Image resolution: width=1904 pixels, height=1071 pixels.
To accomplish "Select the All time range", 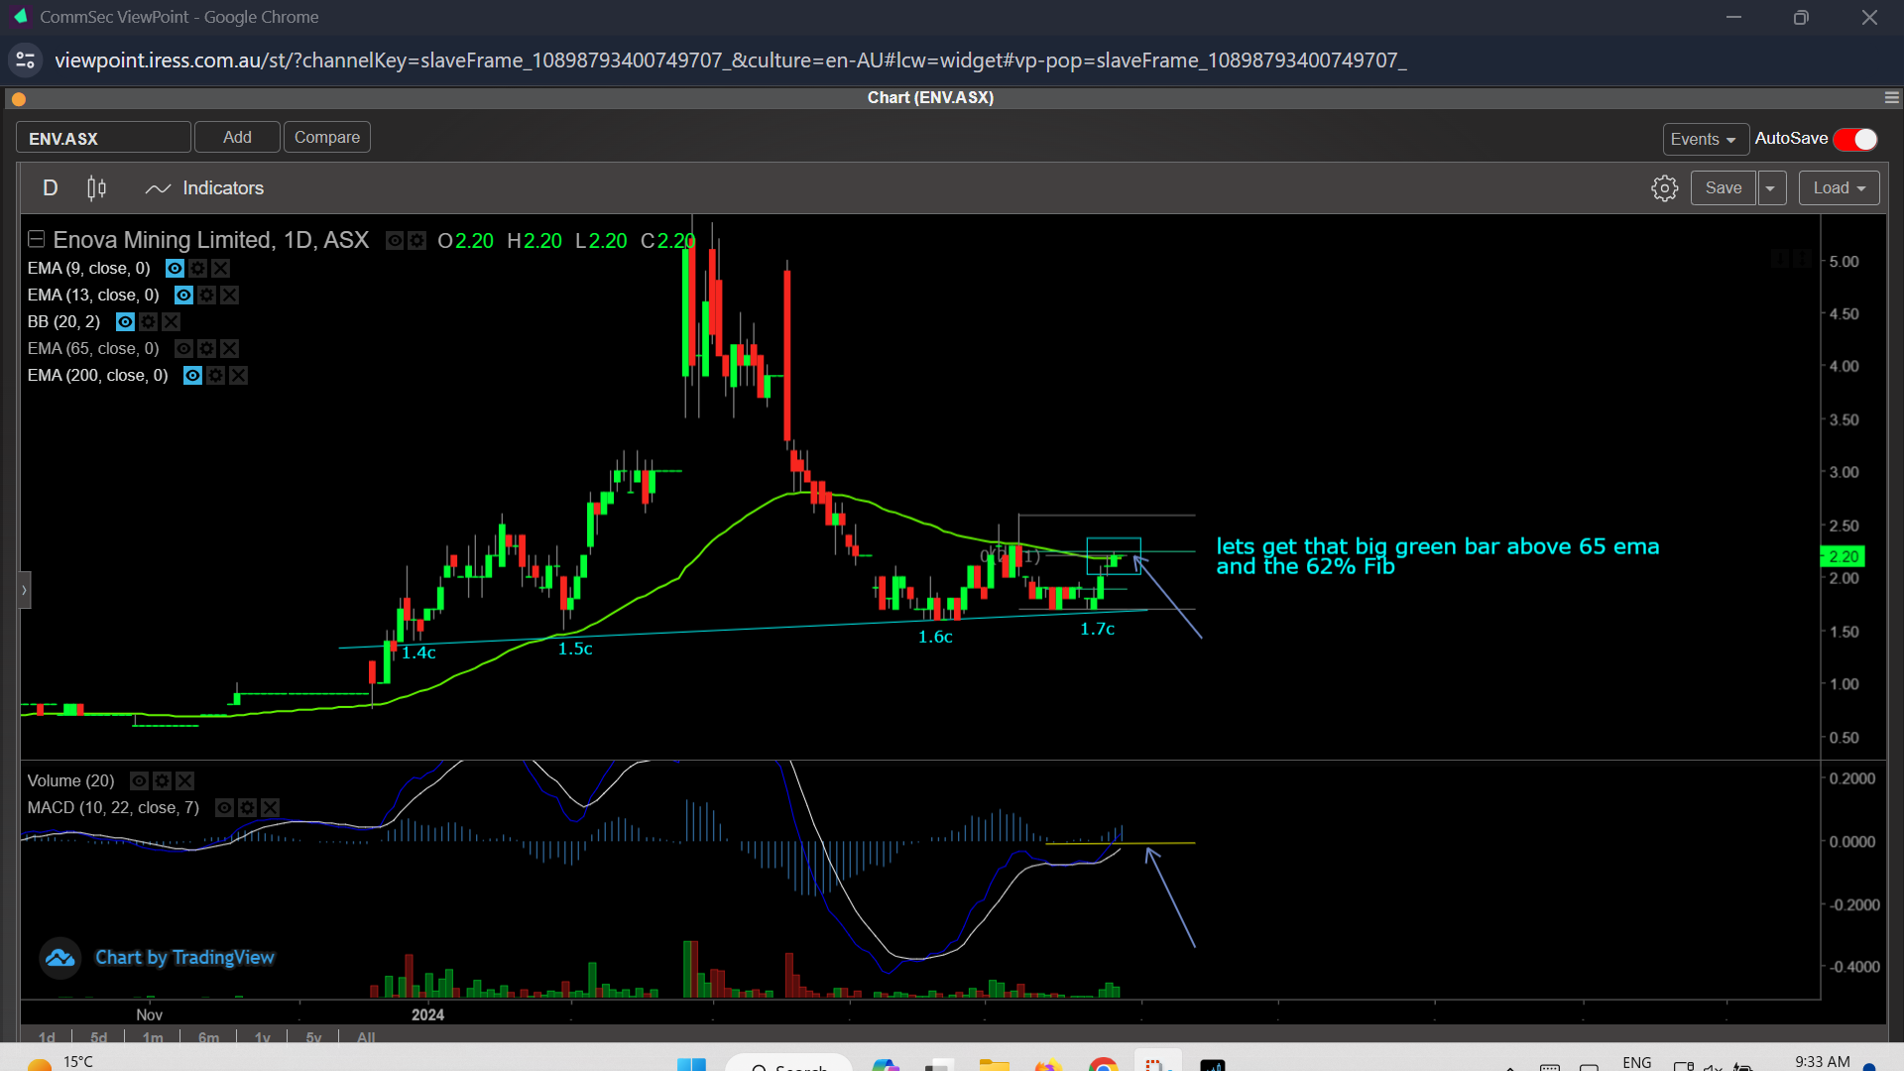I will click(x=366, y=1037).
